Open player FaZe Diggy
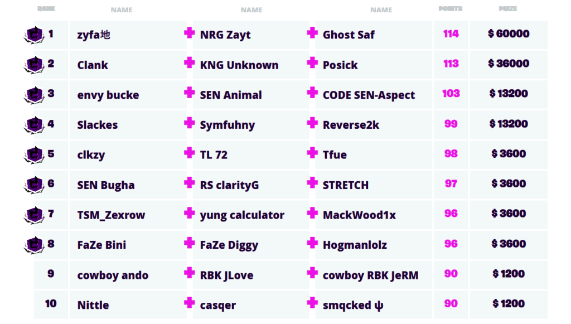The image size is (571, 324). (229, 245)
